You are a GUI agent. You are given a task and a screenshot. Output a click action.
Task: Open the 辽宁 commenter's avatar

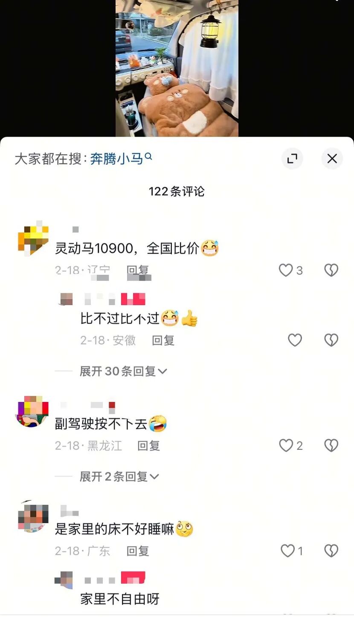[x=33, y=238]
